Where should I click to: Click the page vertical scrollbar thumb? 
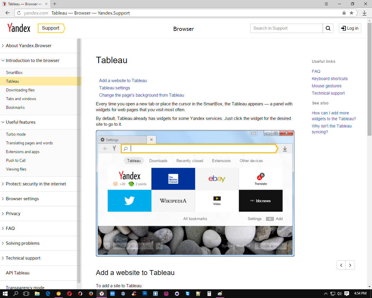tap(369, 79)
